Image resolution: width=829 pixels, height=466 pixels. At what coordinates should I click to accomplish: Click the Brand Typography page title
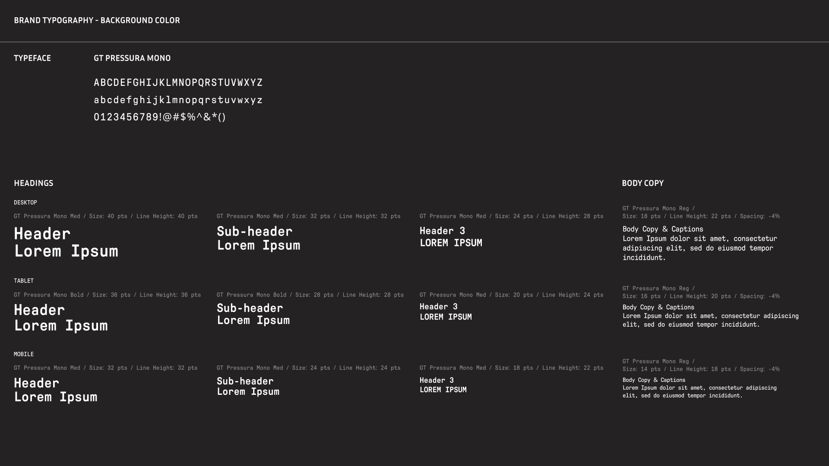point(97,20)
